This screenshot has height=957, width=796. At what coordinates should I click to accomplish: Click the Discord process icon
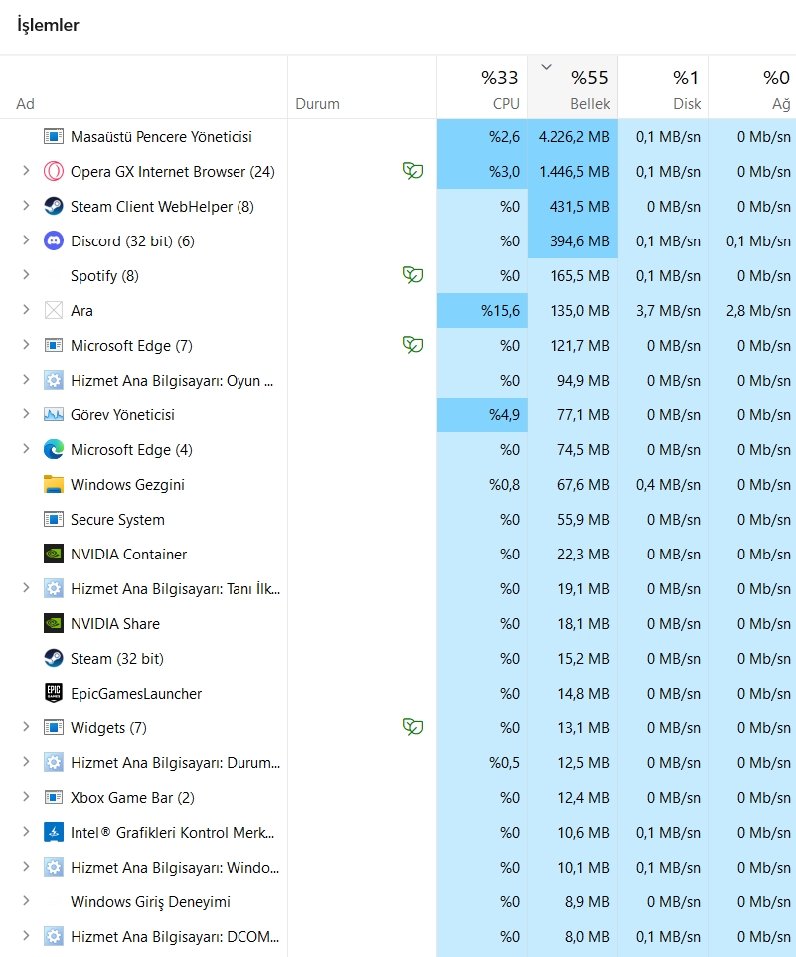click(x=54, y=241)
